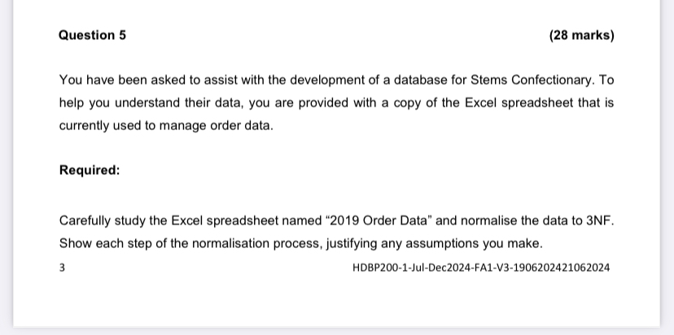
Task: Click the "Question 5" heading
Action: [92, 35]
